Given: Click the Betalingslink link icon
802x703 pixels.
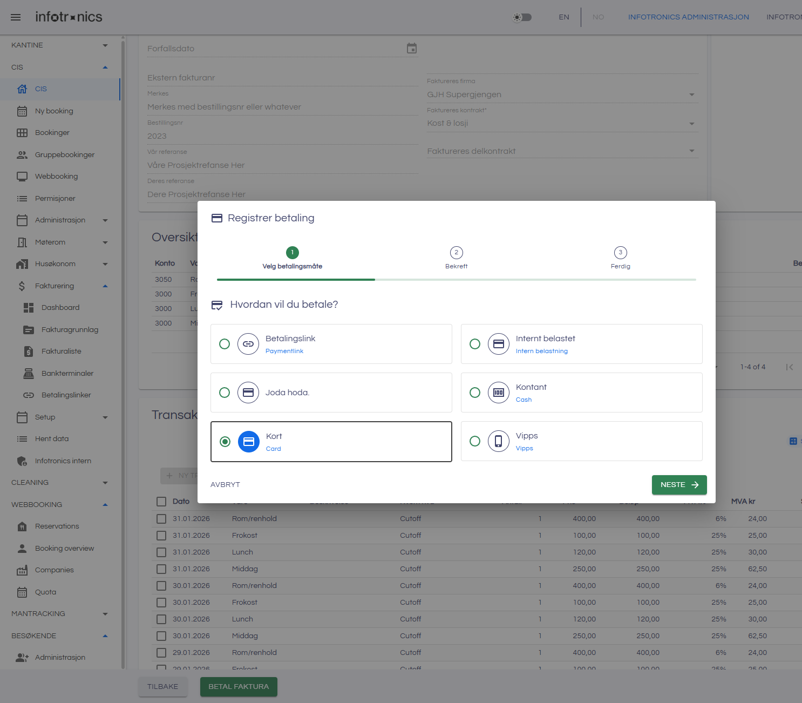Looking at the screenshot, I should tap(248, 344).
